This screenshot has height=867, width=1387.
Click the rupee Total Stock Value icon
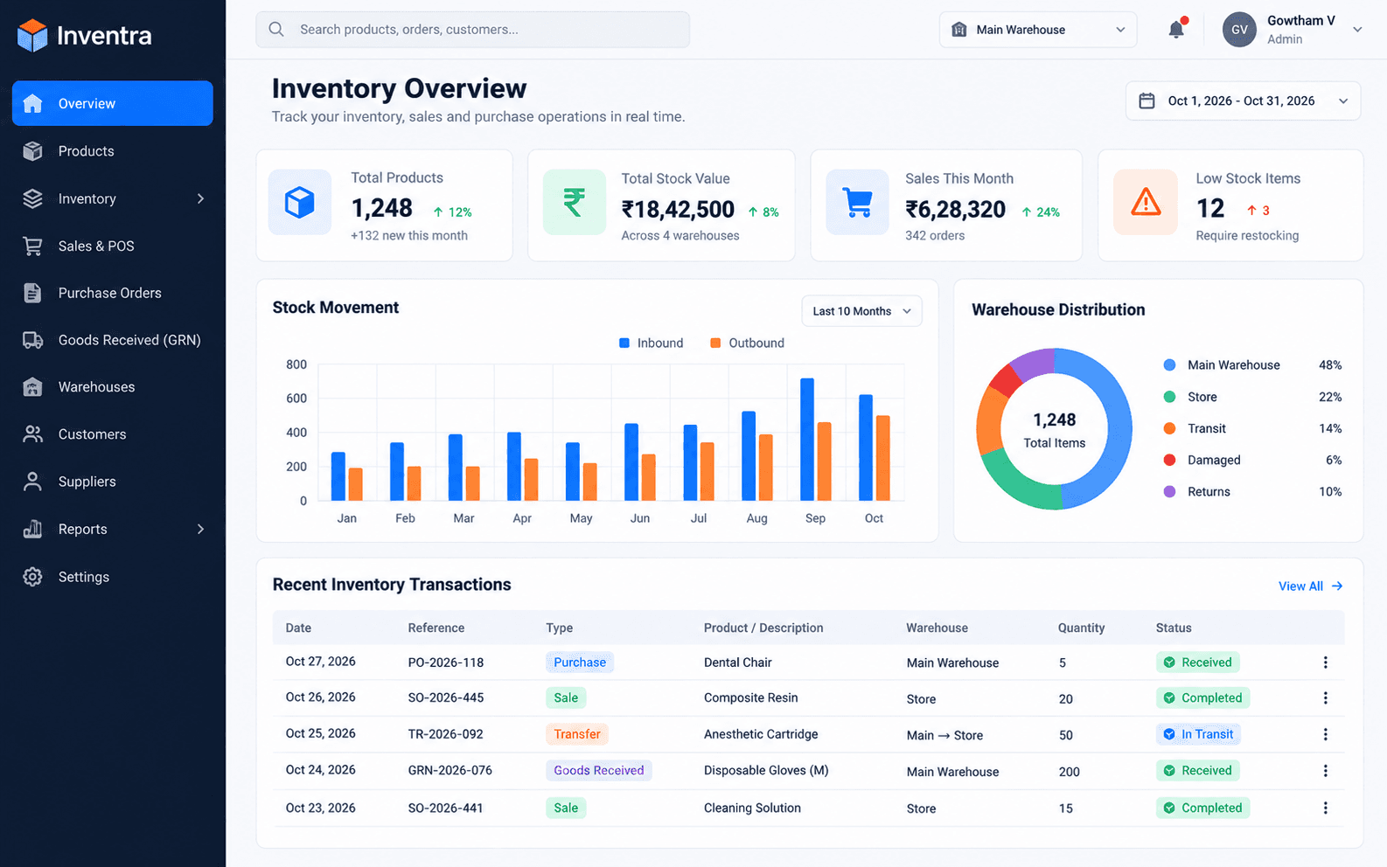tap(574, 202)
